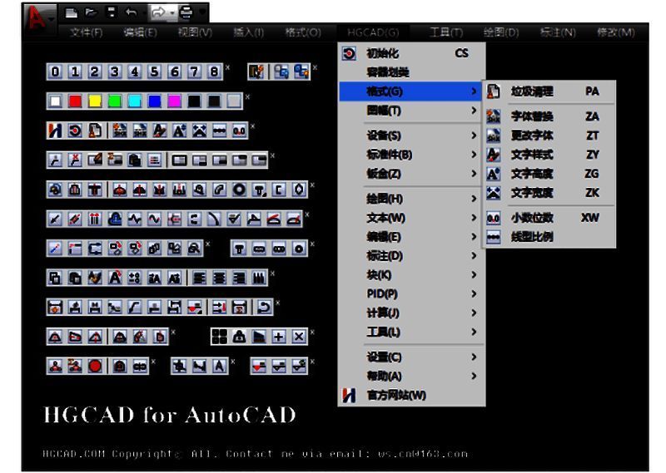Click the garbage cleanup document icon in the toolbar
666x473 pixels.
[x=95, y=131]
